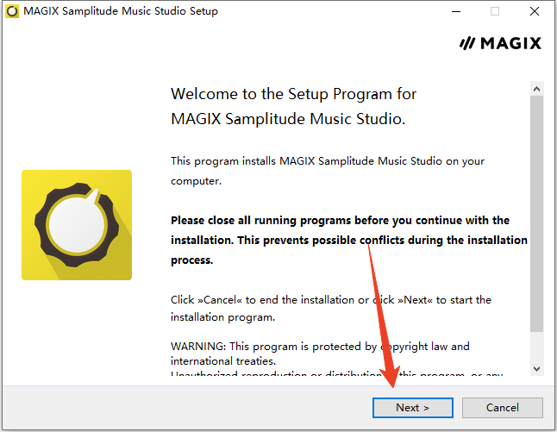
Task: Click the Next > button
Action: [x=412, y=408]
